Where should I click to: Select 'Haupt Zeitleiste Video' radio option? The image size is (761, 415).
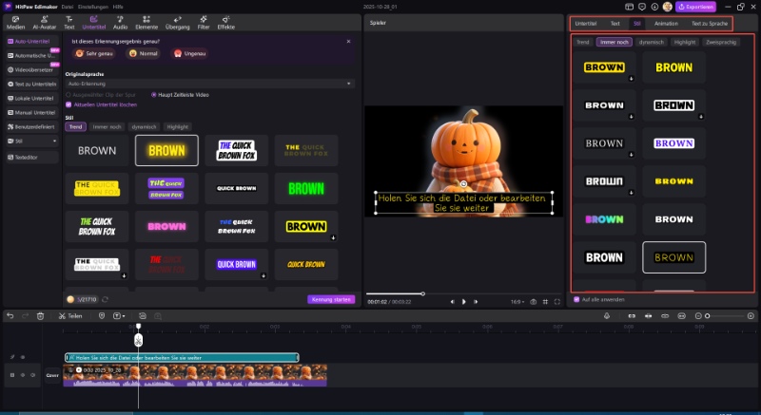tap(154, 95)
